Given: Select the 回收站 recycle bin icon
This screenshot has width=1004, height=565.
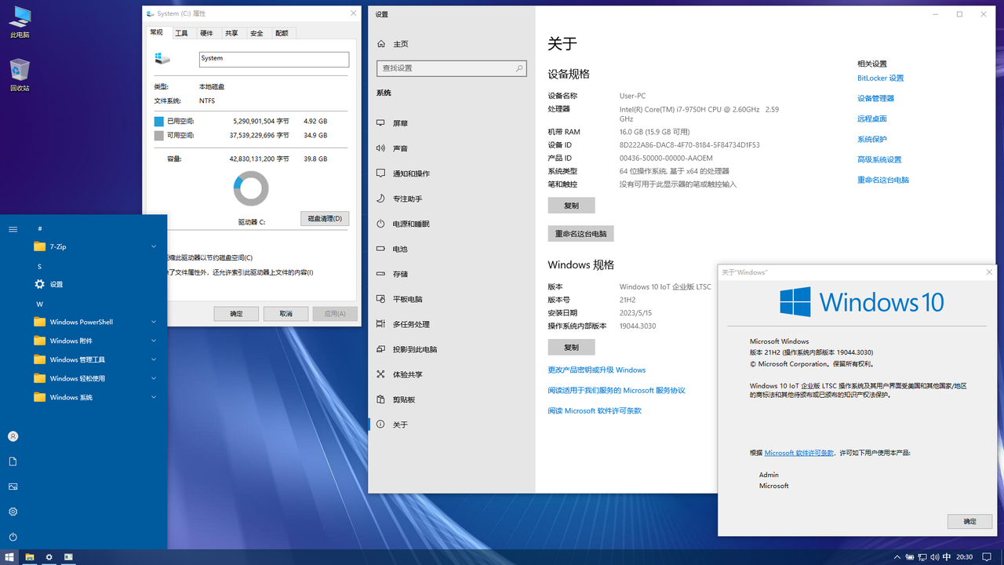Looking at the screenshot, I should click(x=20, y=75).
